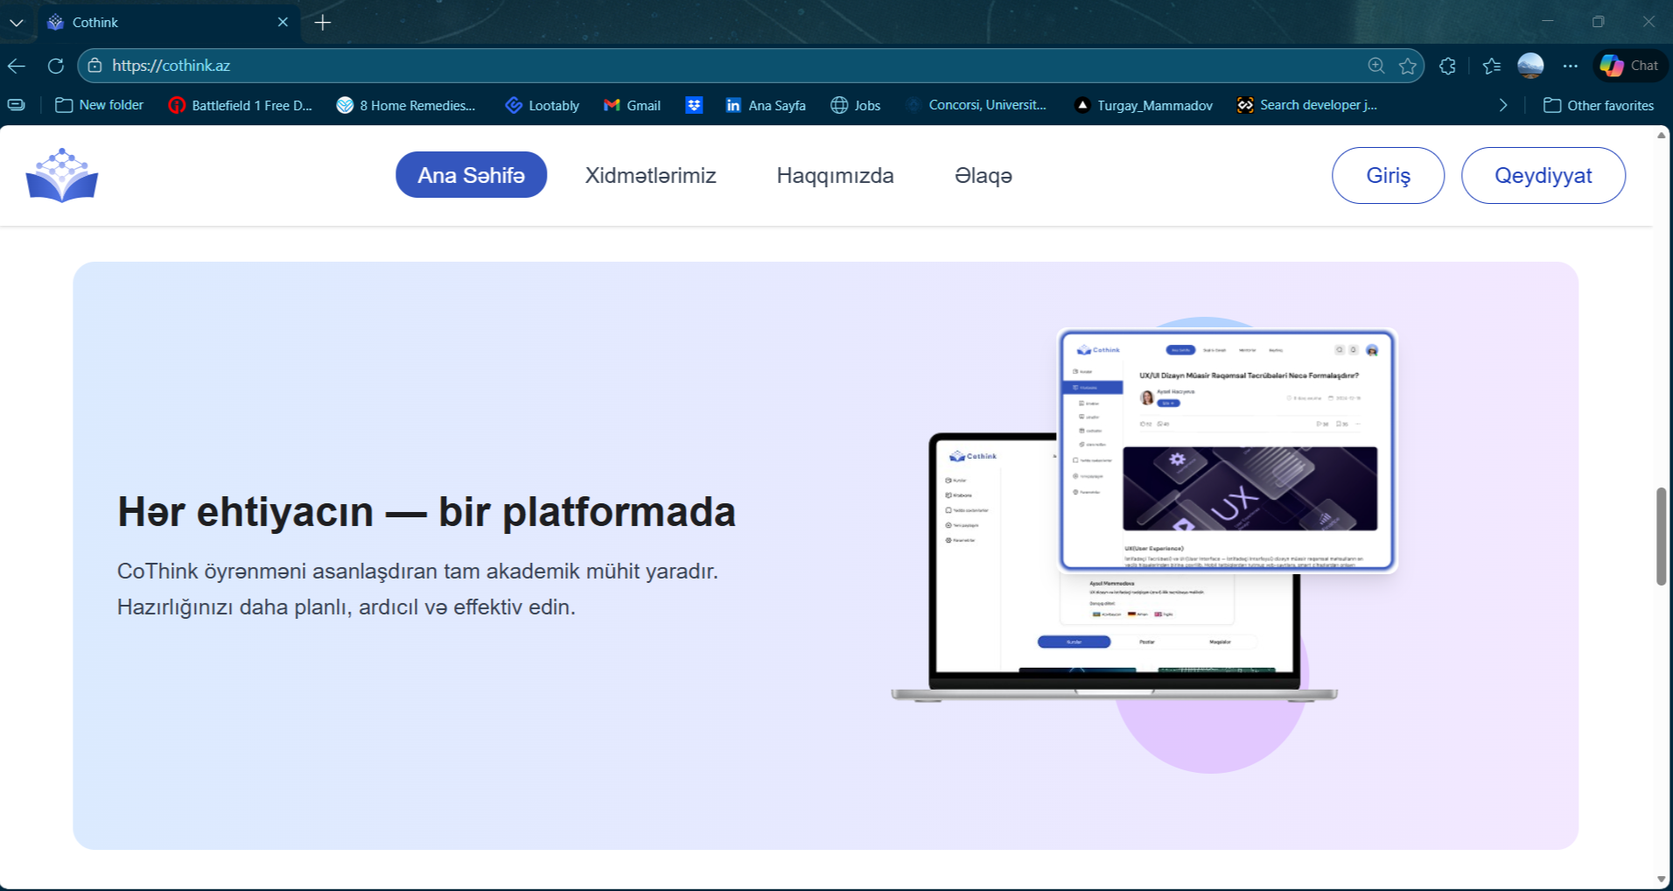Open the browser extensions icon

[x=1447, y=66]
